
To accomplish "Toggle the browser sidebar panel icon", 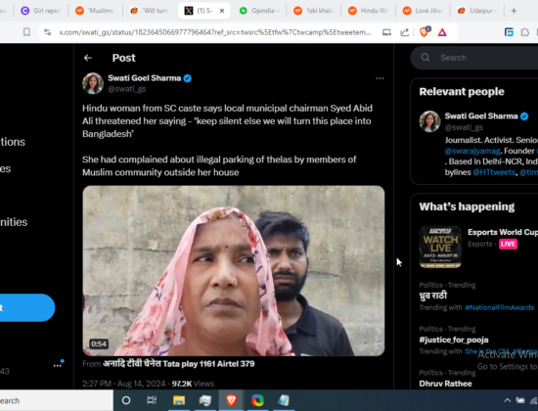I will tap(509, 32).
